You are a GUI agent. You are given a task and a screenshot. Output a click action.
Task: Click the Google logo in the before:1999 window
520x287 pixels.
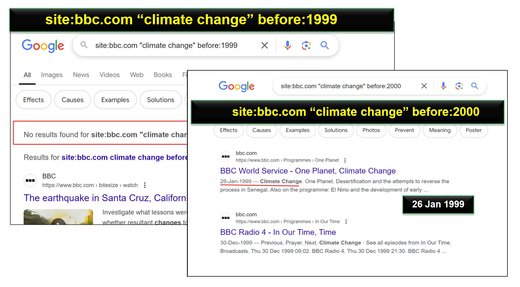(43, 46)
